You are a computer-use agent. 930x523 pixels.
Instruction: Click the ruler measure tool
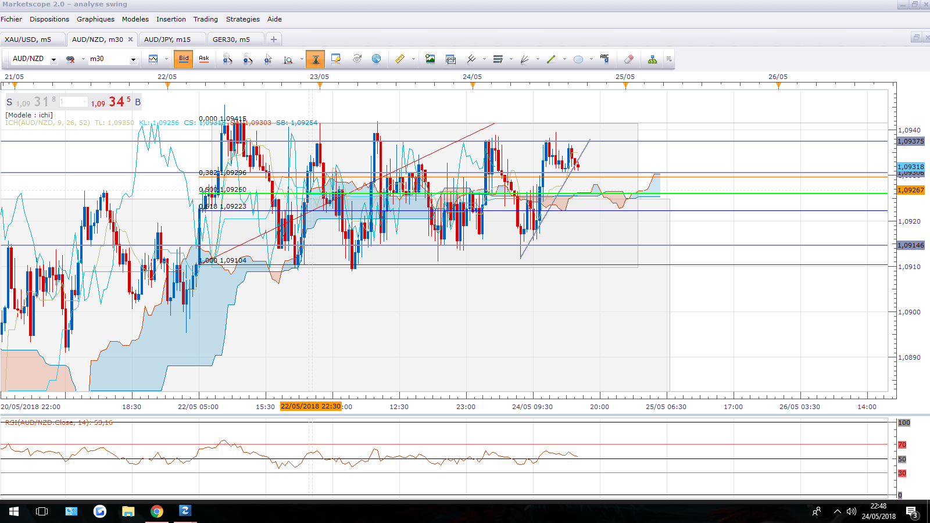(x=400, y=59)
